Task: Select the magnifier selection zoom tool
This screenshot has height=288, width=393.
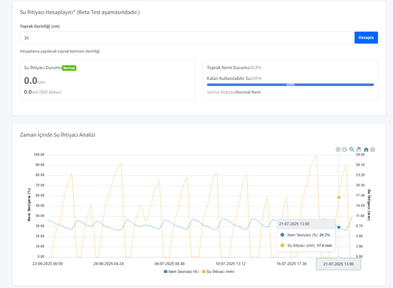Action: (x=352, y=150)
